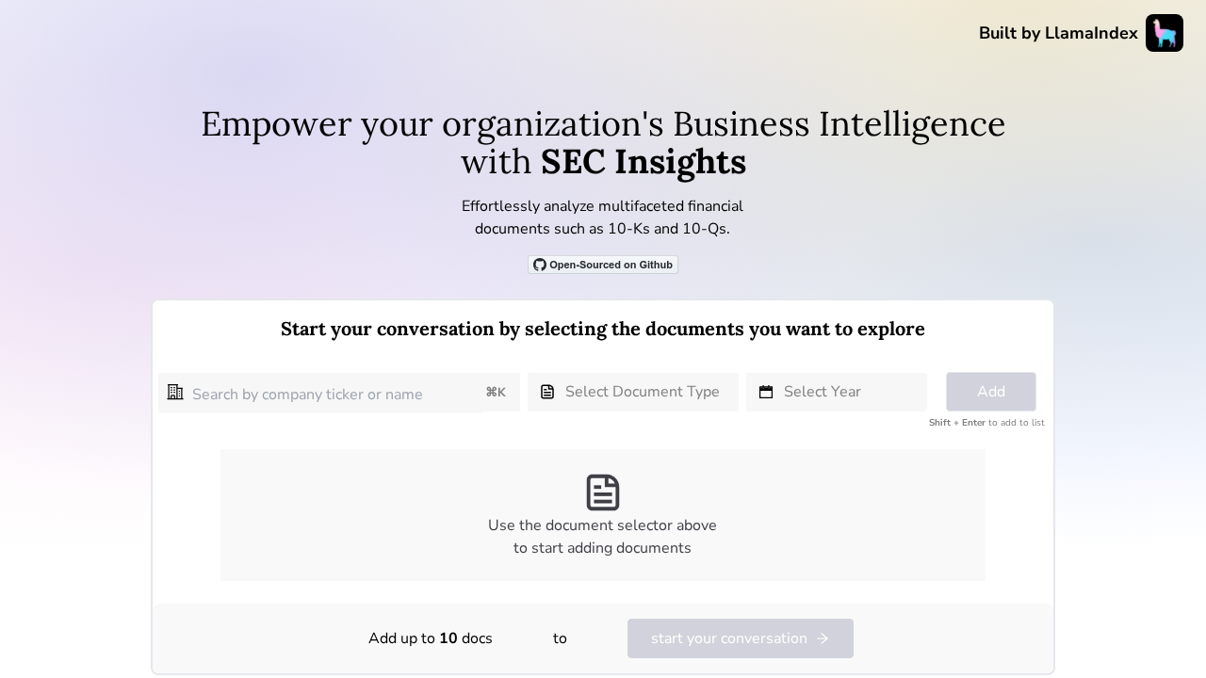Click the large document placeholder icon
The image size is (1206, 678).
point(603,492)
